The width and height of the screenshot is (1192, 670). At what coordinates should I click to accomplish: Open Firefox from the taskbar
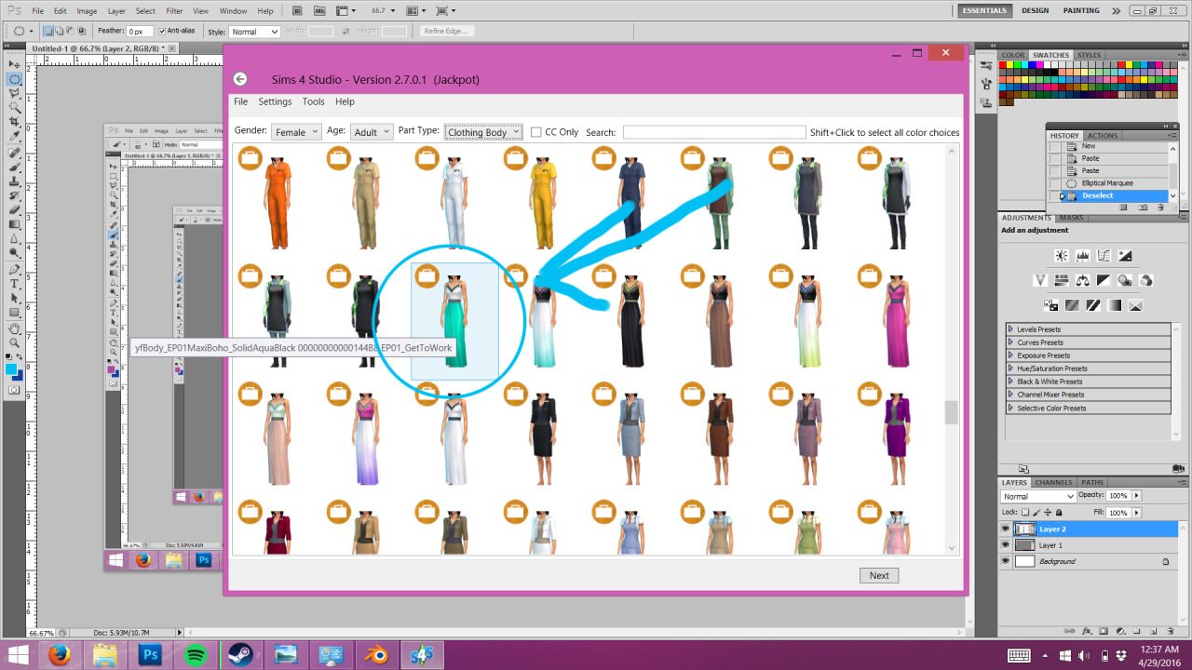[x=61, y=655]
